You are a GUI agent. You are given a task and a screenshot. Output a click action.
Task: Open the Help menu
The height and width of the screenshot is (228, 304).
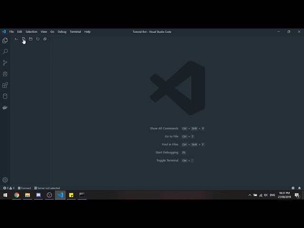(87, 32)
